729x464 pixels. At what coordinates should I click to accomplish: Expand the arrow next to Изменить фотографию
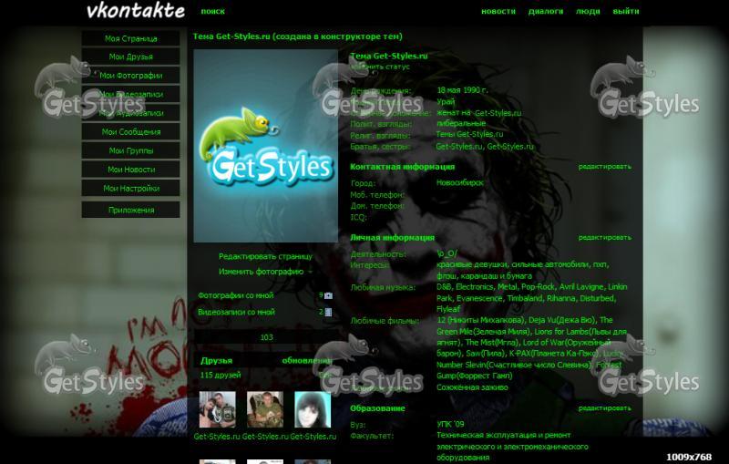[310, 272]
